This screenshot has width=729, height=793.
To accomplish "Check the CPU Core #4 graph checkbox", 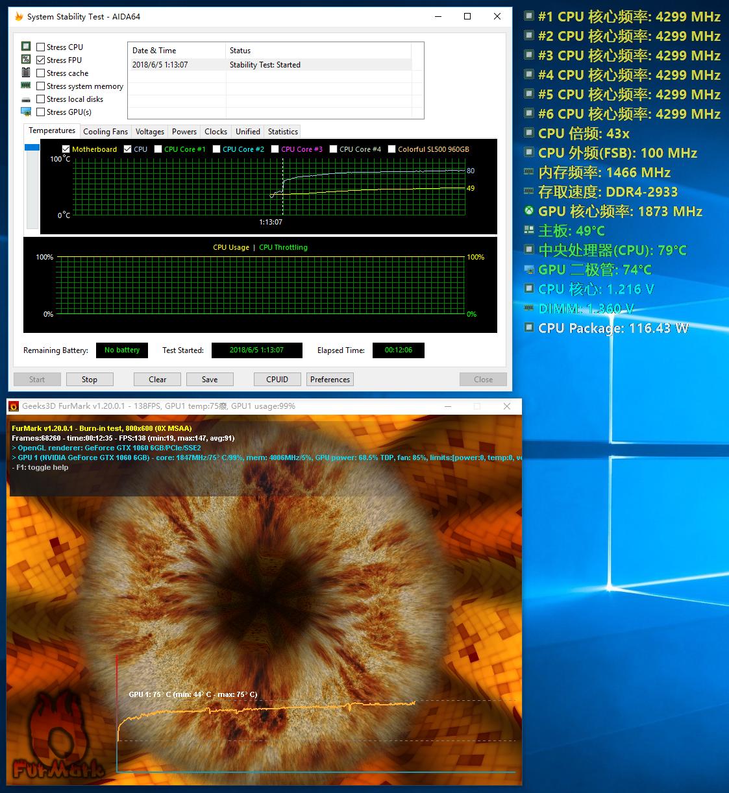I will click(333, 149).
